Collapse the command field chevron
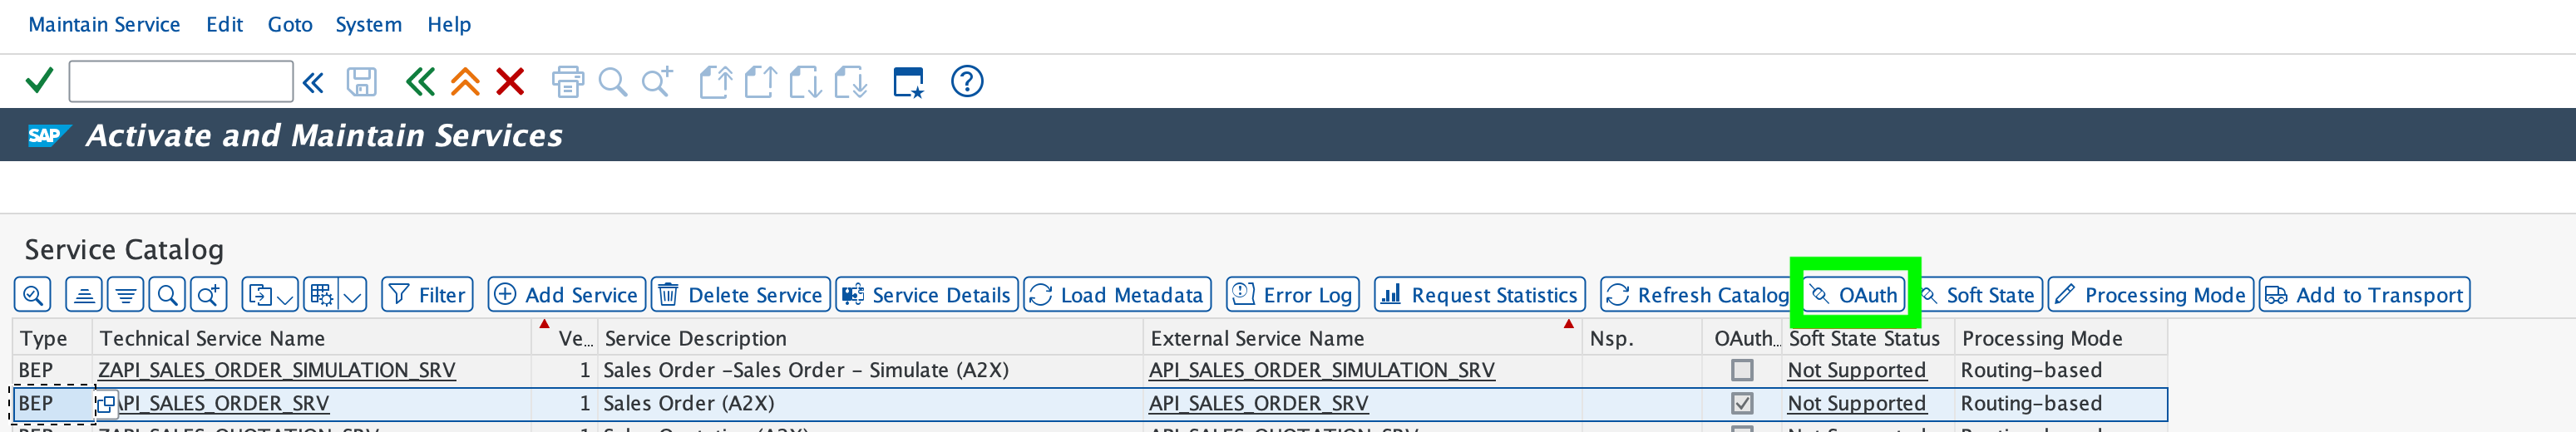The height and width of the screenshot is (432, 2576). click(313, 82)
